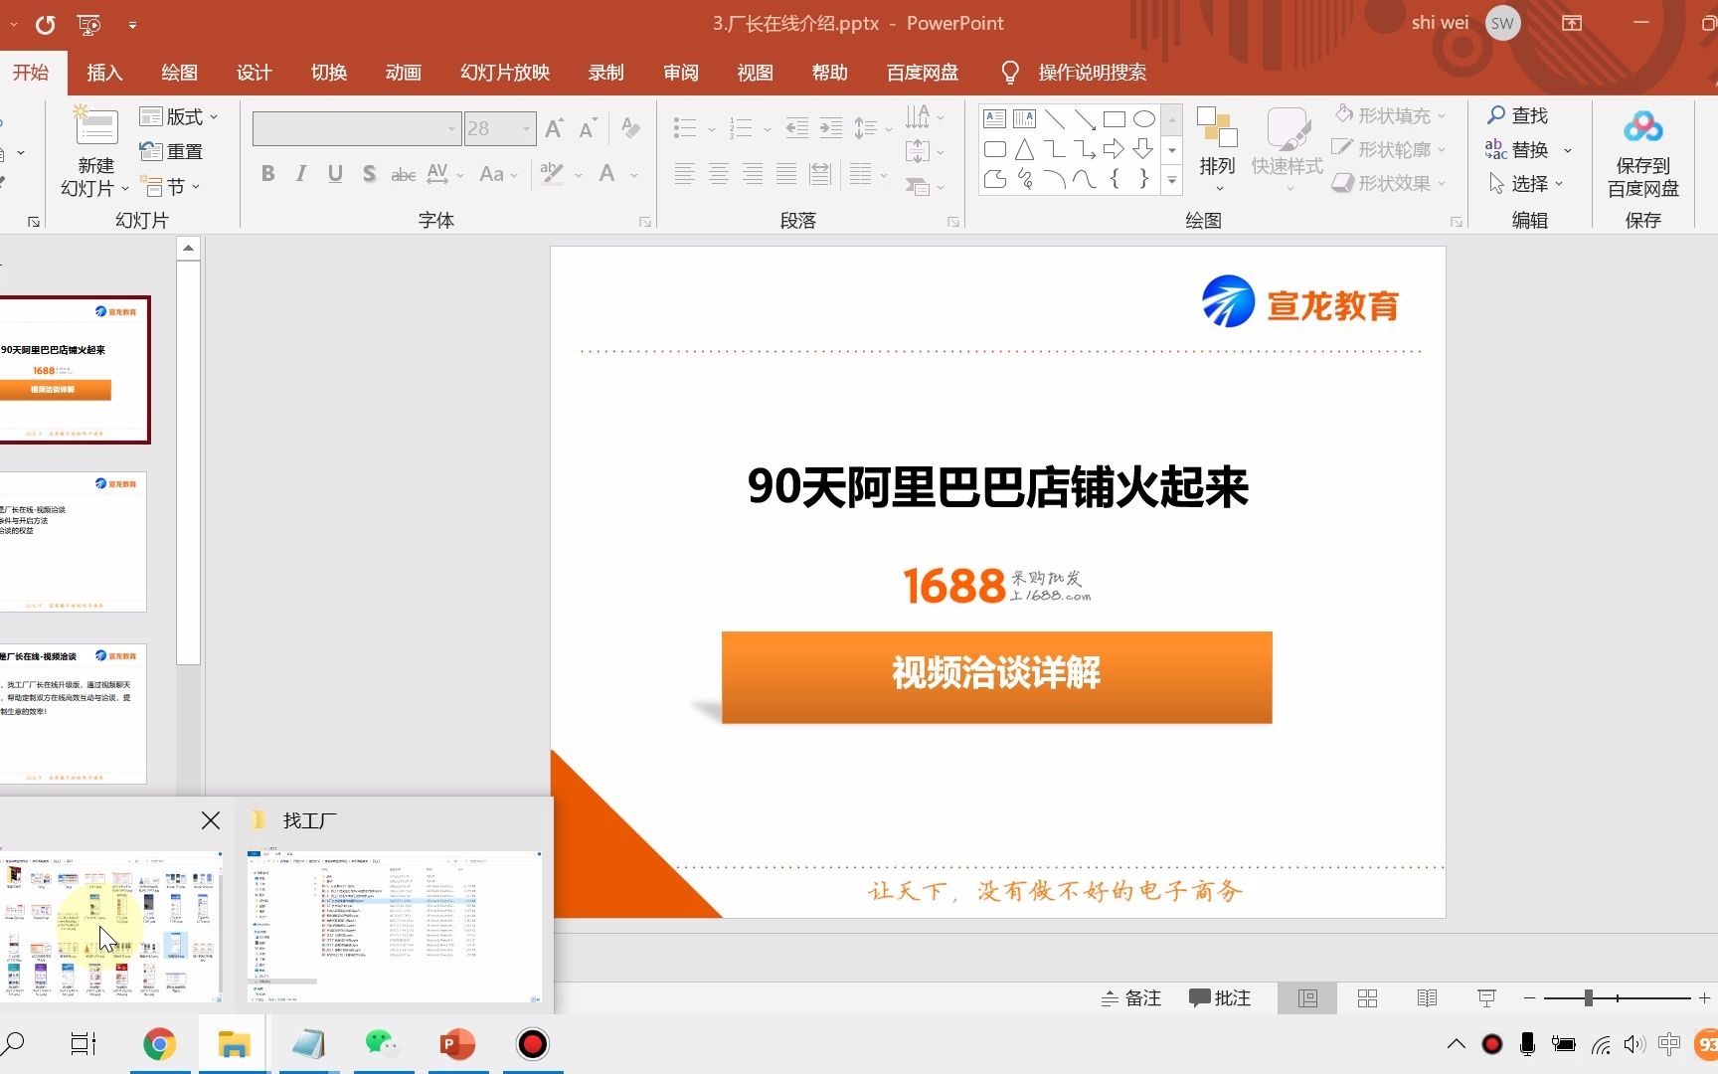
Task: Increase font size with larger A icon
Action: (555, 128)
